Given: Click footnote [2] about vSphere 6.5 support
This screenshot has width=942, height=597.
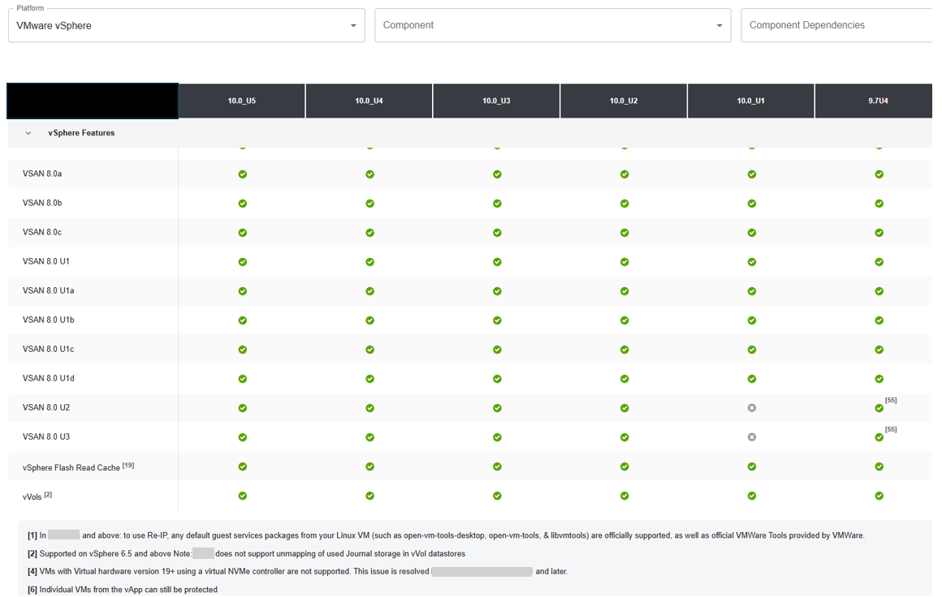Looking at the screenshot, I should tap(246, 554).
